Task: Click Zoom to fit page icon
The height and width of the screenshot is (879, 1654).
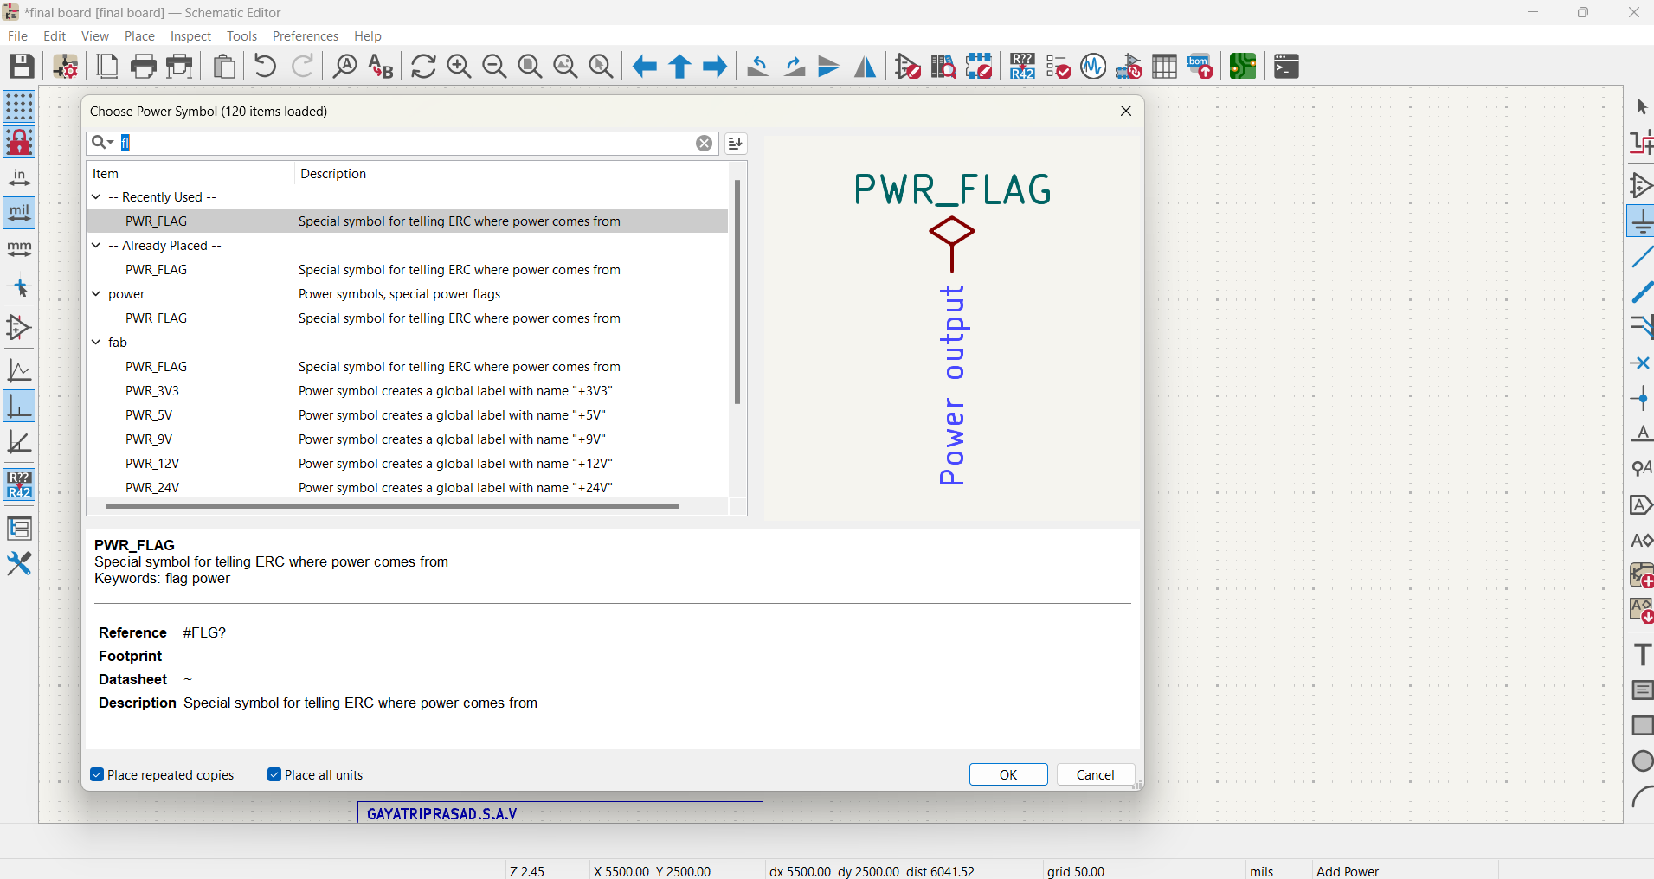Action: coord(530,66)
